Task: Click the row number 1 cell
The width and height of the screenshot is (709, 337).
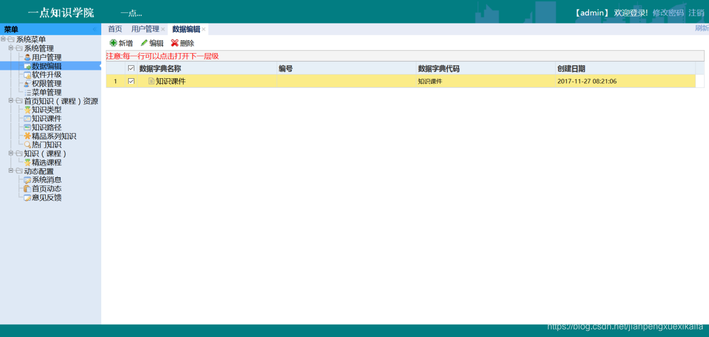Action: tap(116, 81)
